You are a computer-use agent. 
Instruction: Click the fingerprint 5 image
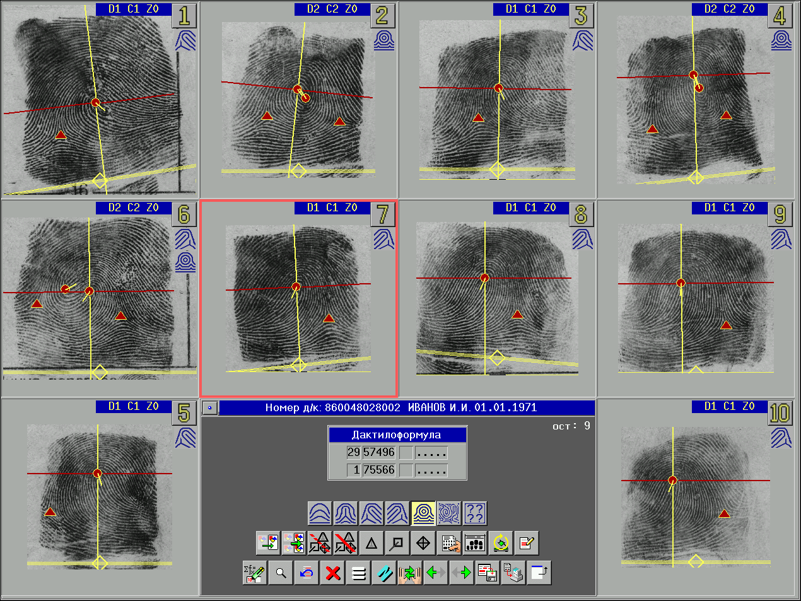100,496
